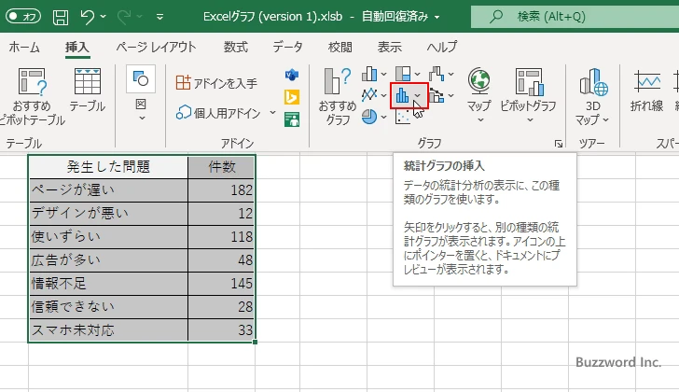Insert a recommended PivotTable (おすすめピボットテーブル)

pos(32,96)
